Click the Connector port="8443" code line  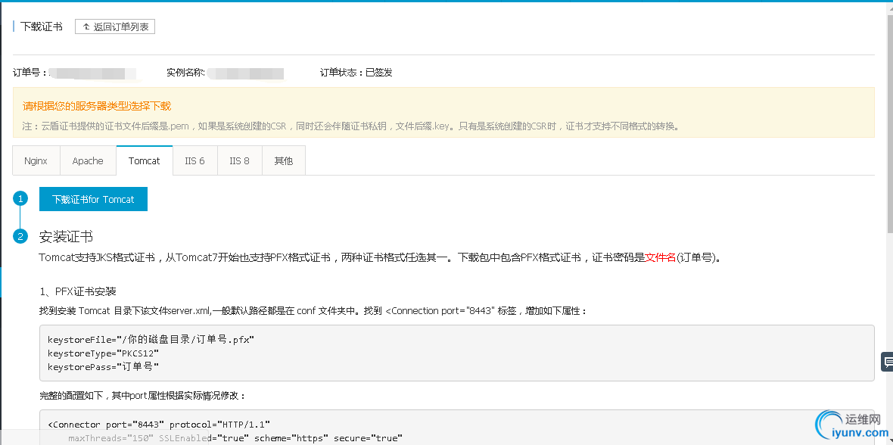click(159, 425)
